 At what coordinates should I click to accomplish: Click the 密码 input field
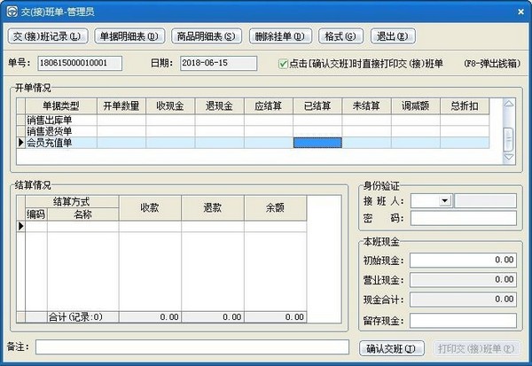click(463, 218)
